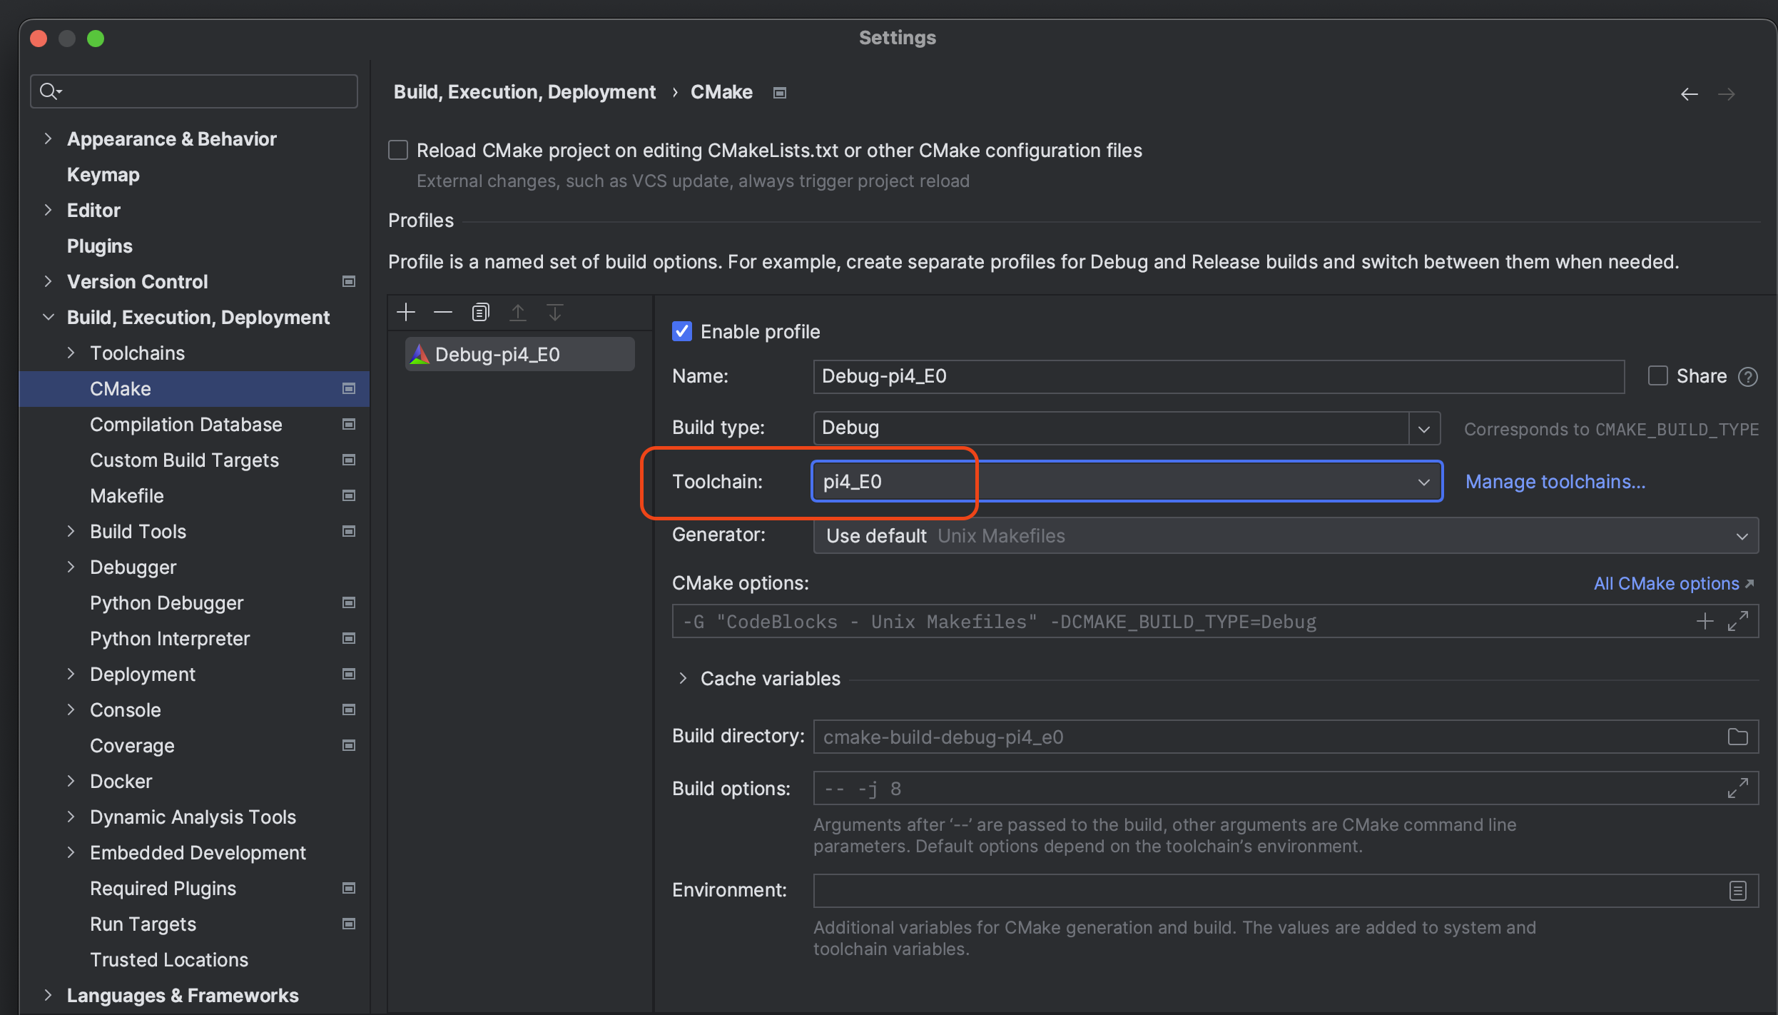The width and height of the screenshot is (1778, 1015).
Task: Expand the Debugger tree node
Action: click(x=71, y=567)
